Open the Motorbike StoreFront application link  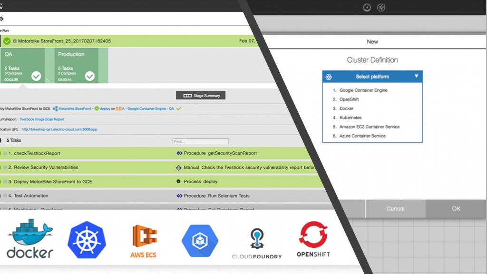pyautogui.click(x=75, y=109)
